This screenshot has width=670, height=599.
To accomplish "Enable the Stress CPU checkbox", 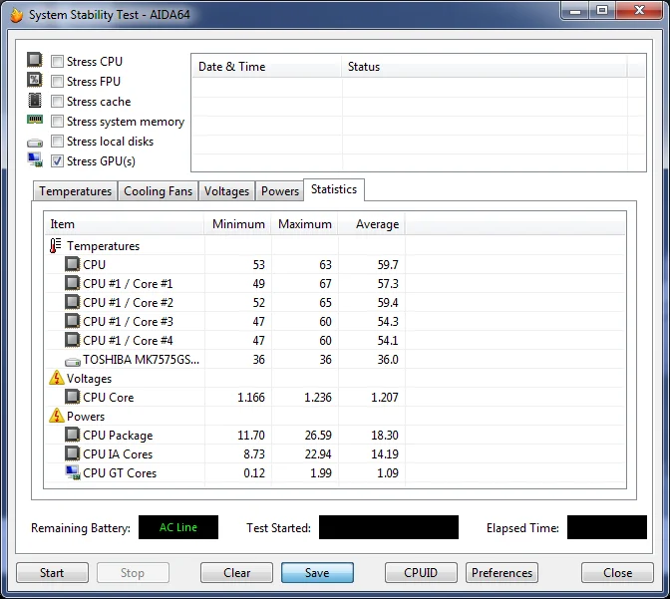I will click(57, 62).
